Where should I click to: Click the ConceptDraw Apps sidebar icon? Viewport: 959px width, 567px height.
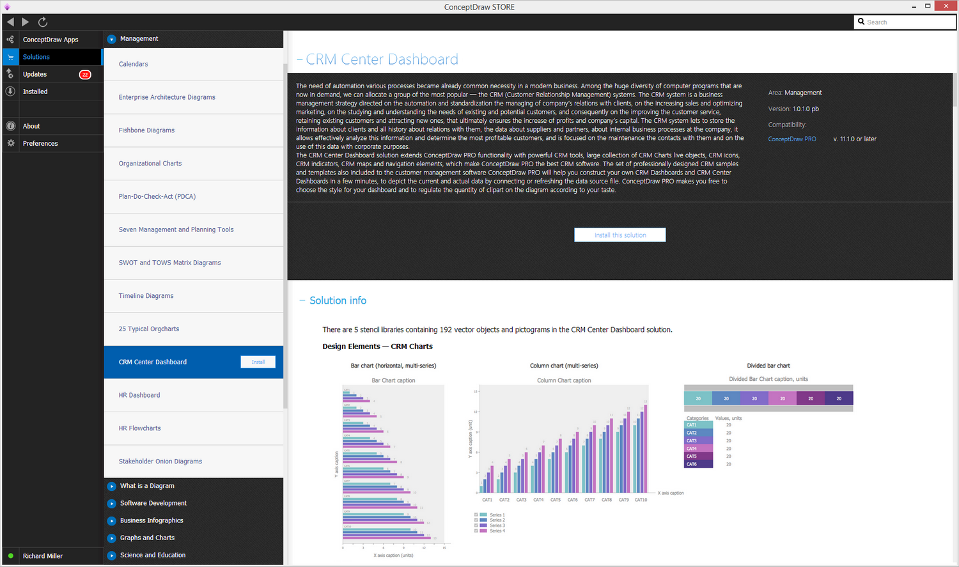click(10, 40)
